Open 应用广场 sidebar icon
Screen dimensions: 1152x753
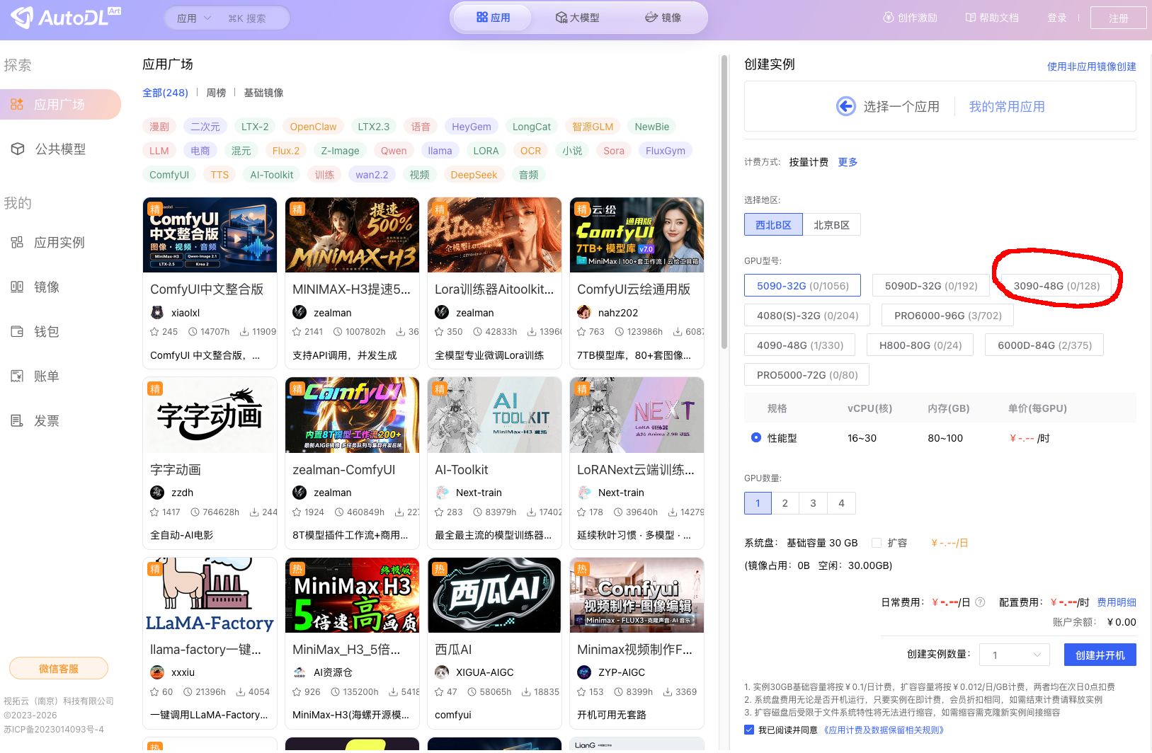tap(17, 104)
